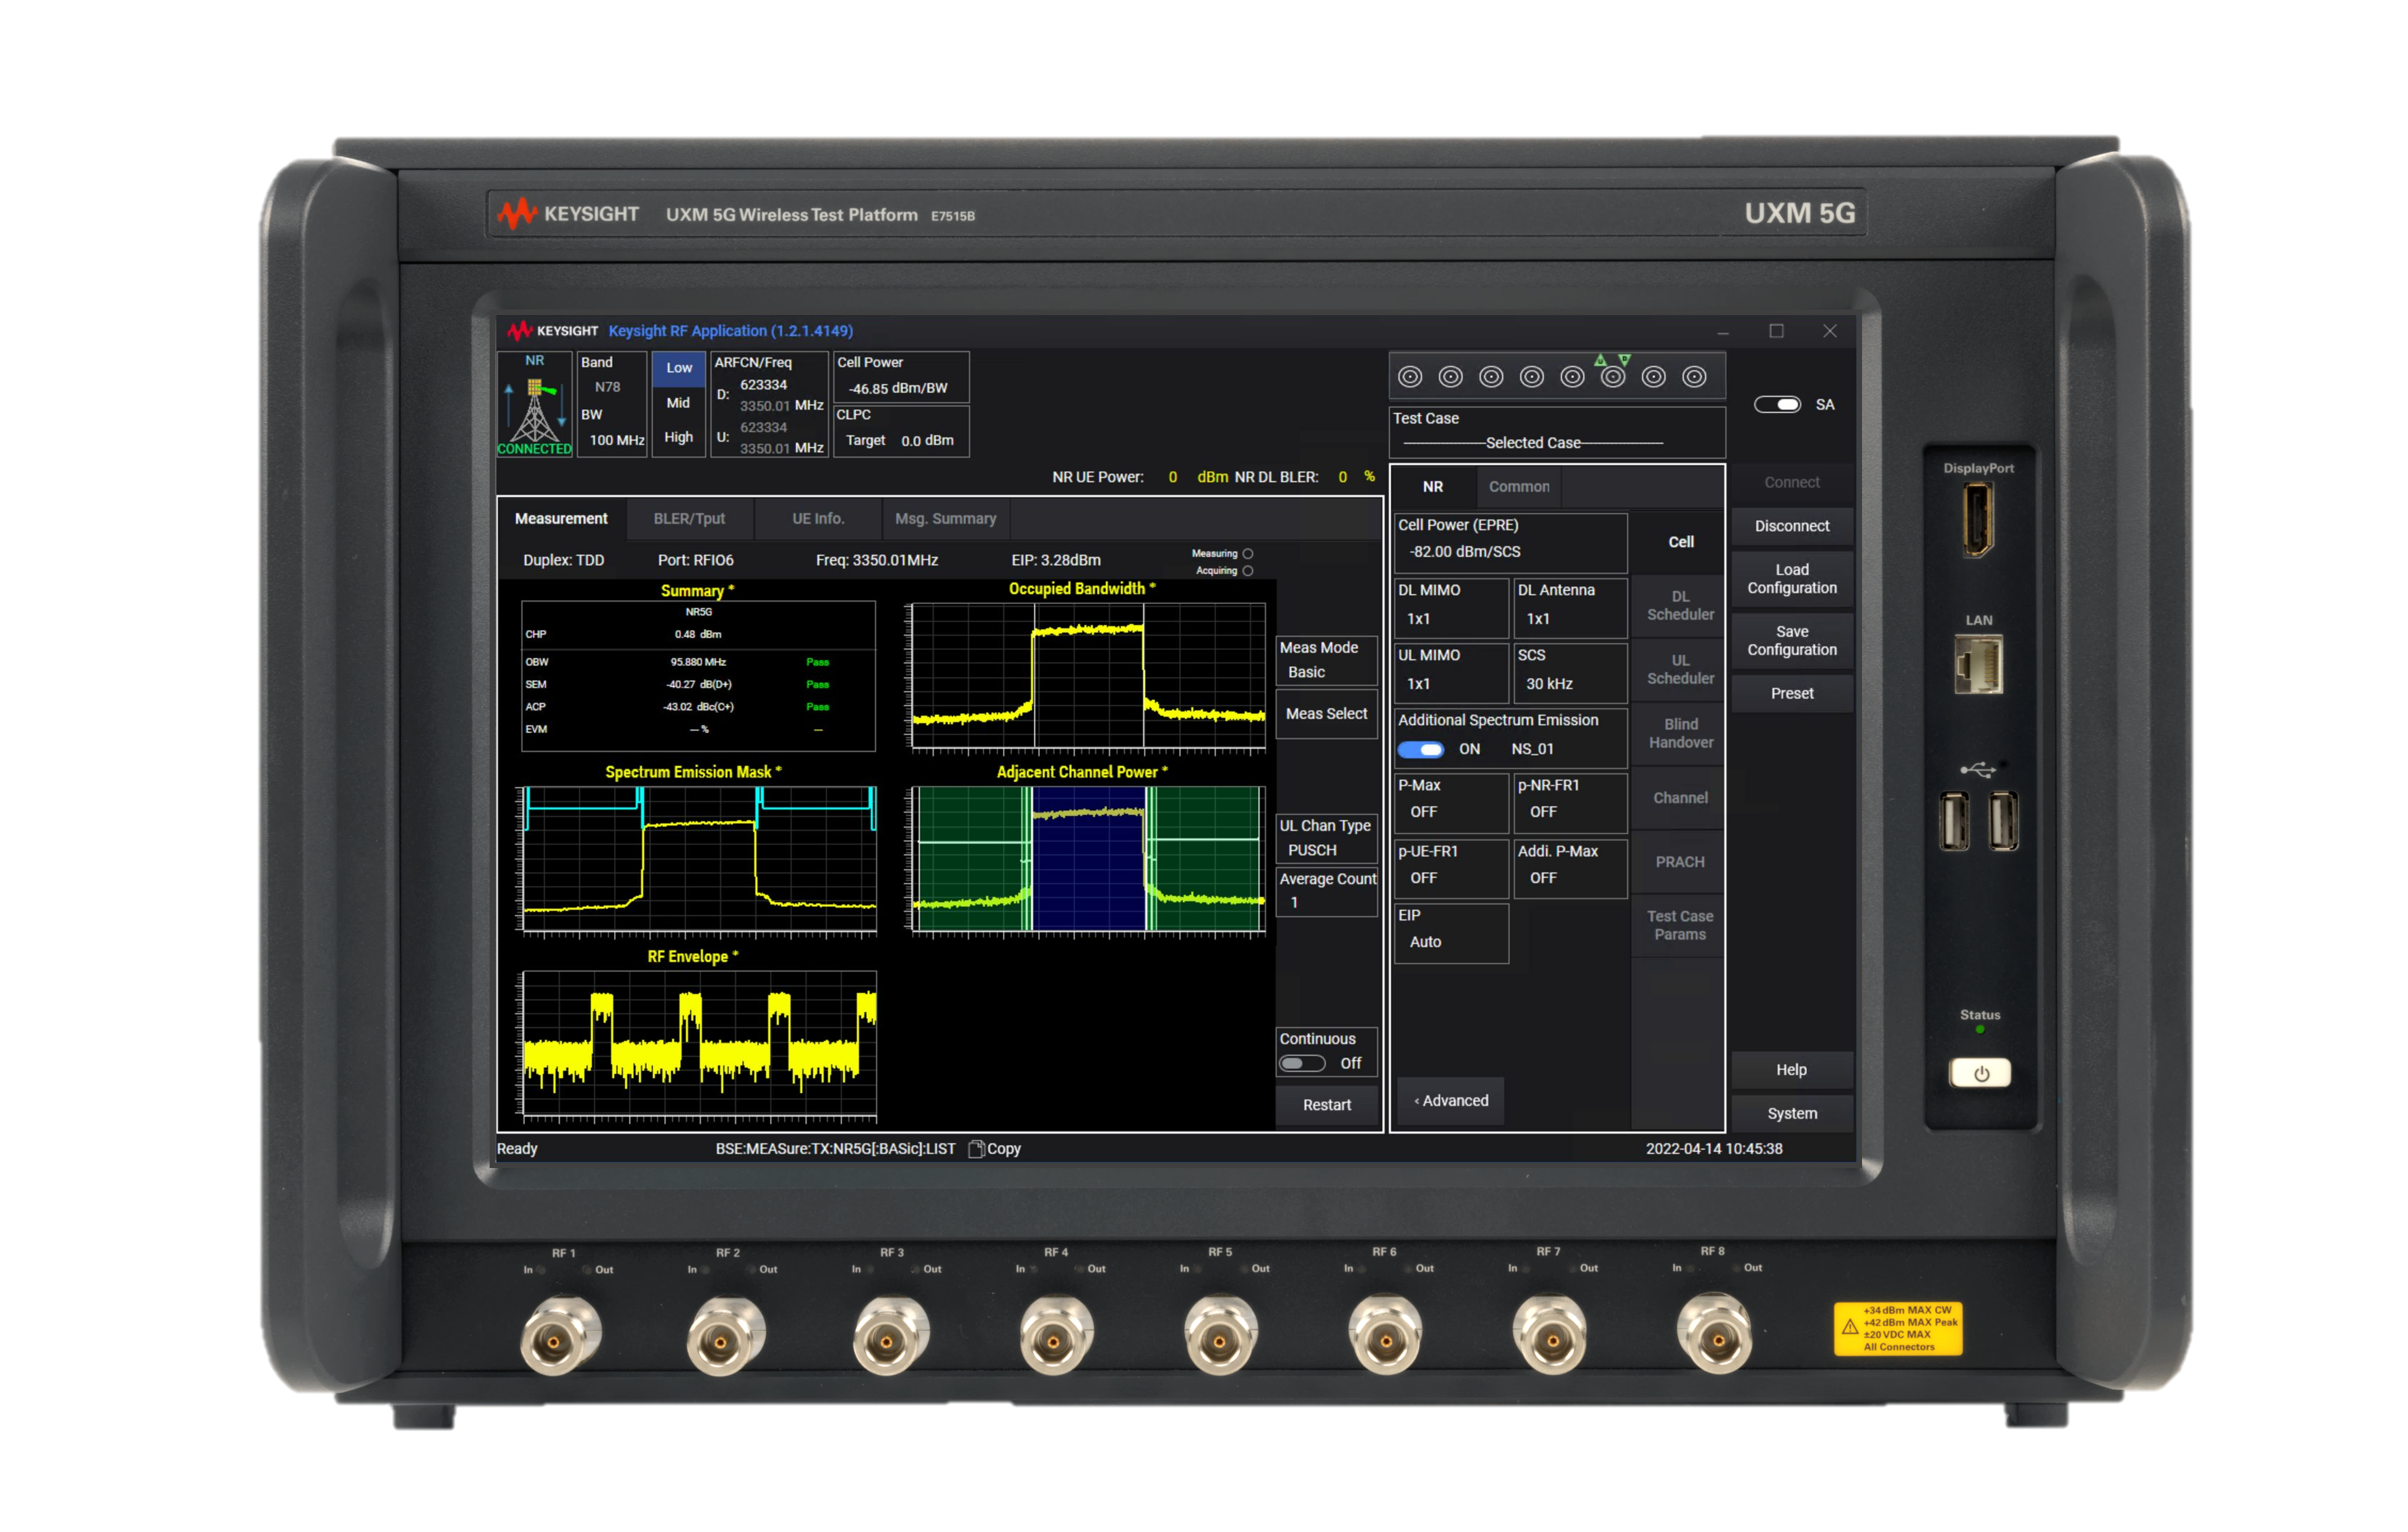Click the greyed-out Connect button
2408x1532 pixels.
tap(1791, 482)
